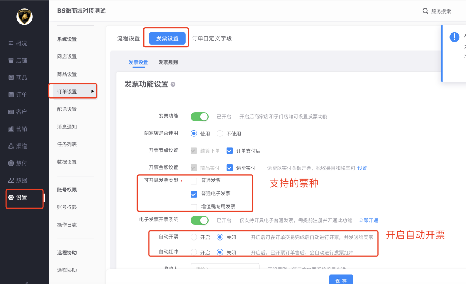Uncheck the 普通电子发票 checkbox
This screenshot has width=466, height=284.
194,194
